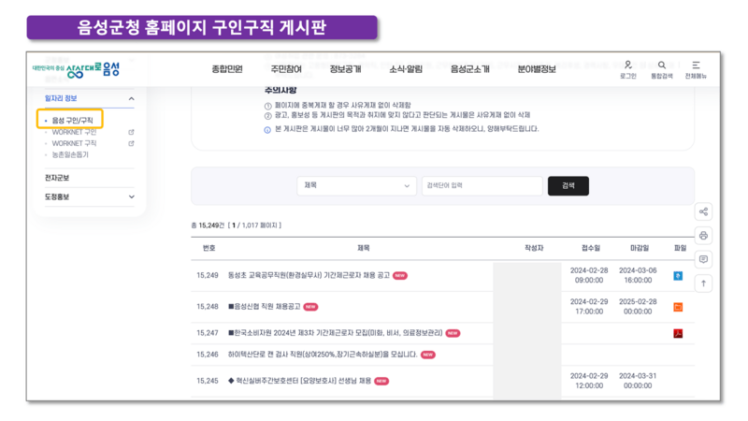Image resolution: width=748 pixels, height=421 pixels.
Task: Open the 전체메뉴 hamburger icon
Action: coord(696,65)
